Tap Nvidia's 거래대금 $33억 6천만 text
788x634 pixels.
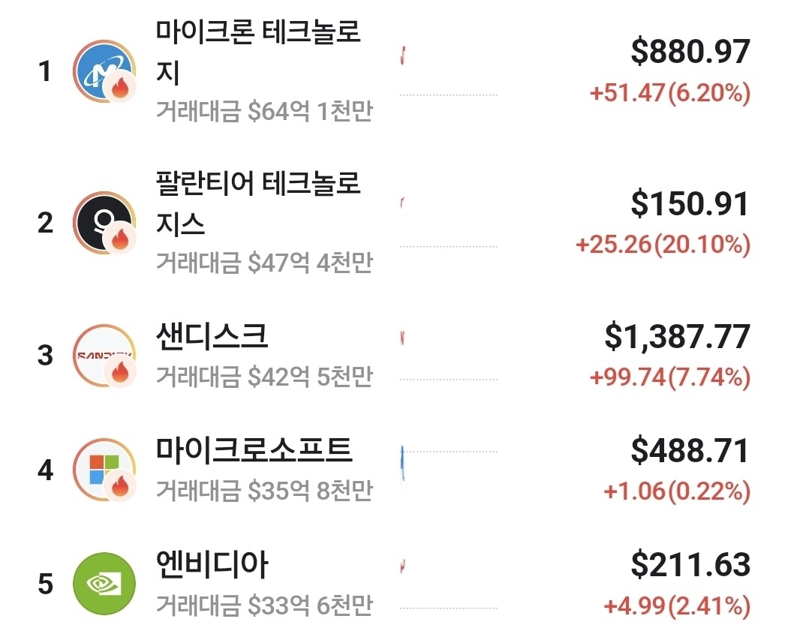click(x=264, y=605)
